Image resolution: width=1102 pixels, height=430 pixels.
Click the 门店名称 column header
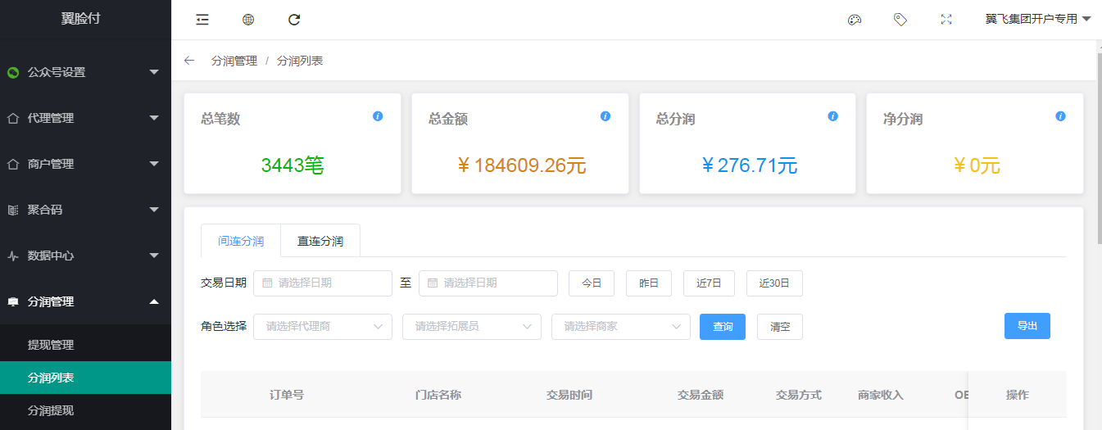coord(438,395)
